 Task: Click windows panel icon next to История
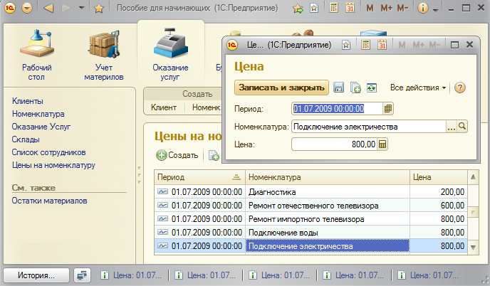coord(82,275)
